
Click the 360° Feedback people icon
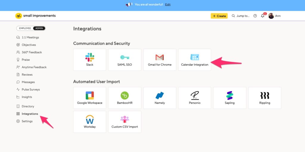[18, 52]
